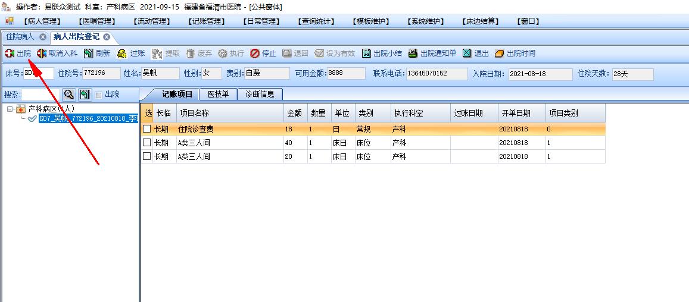689x302 pixels.
Task: Sort by 项目类别 column header
Action: (575, 113)
